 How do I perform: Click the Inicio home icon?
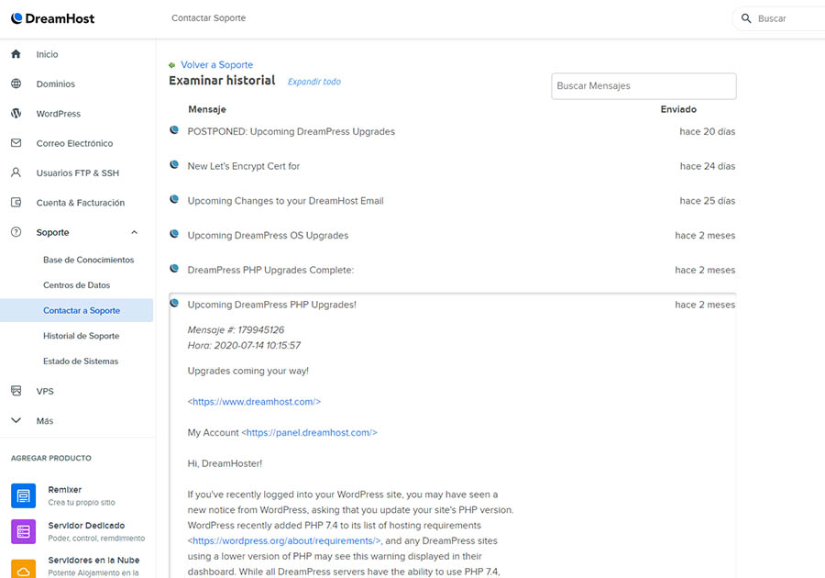click(16, 54)
